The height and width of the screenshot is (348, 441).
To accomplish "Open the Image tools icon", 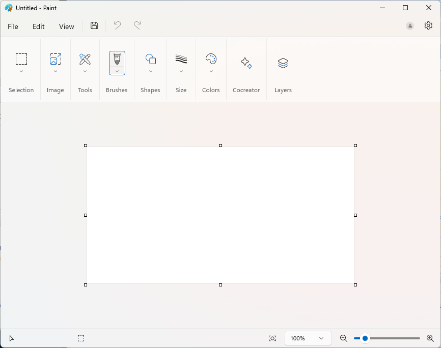I will 56,59.
